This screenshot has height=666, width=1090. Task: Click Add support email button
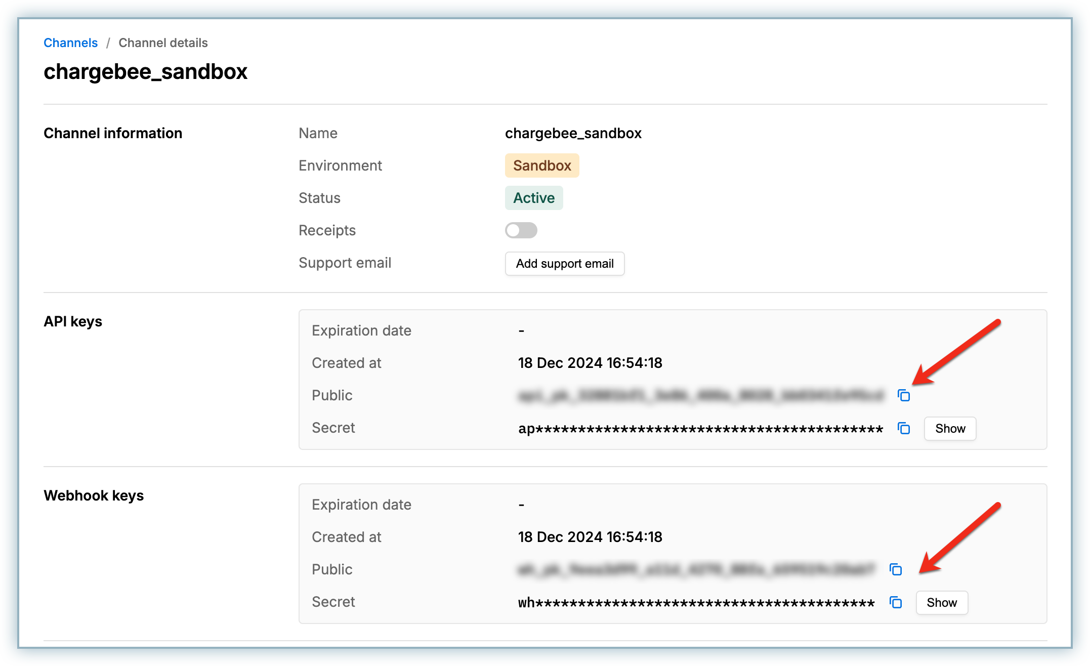(564, 264)
